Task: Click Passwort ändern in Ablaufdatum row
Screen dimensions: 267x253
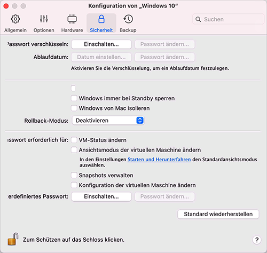Action: tap(164, 57)
